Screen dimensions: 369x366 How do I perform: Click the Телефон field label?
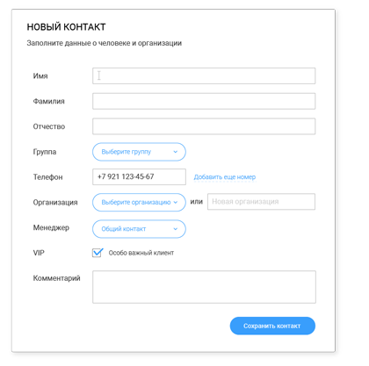click(x=47, y=177)
